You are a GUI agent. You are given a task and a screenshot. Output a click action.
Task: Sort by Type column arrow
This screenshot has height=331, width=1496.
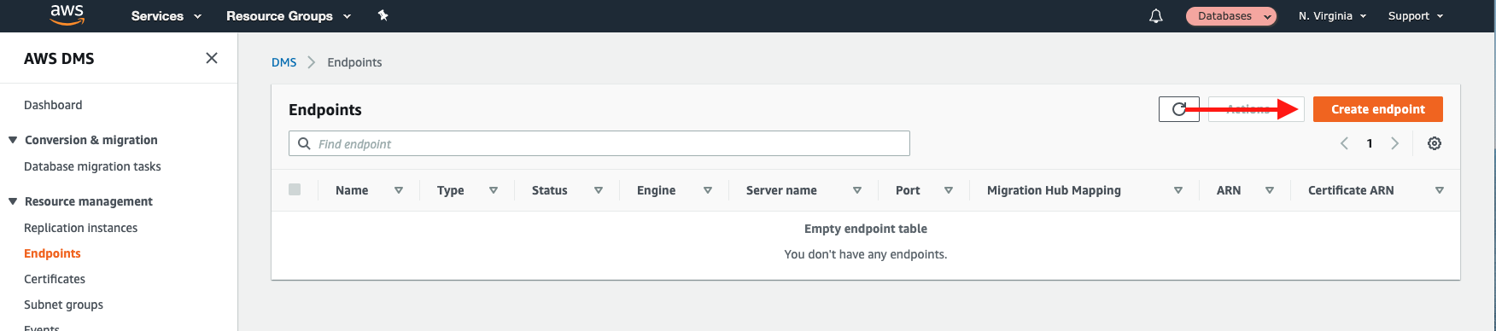(494, 190)
